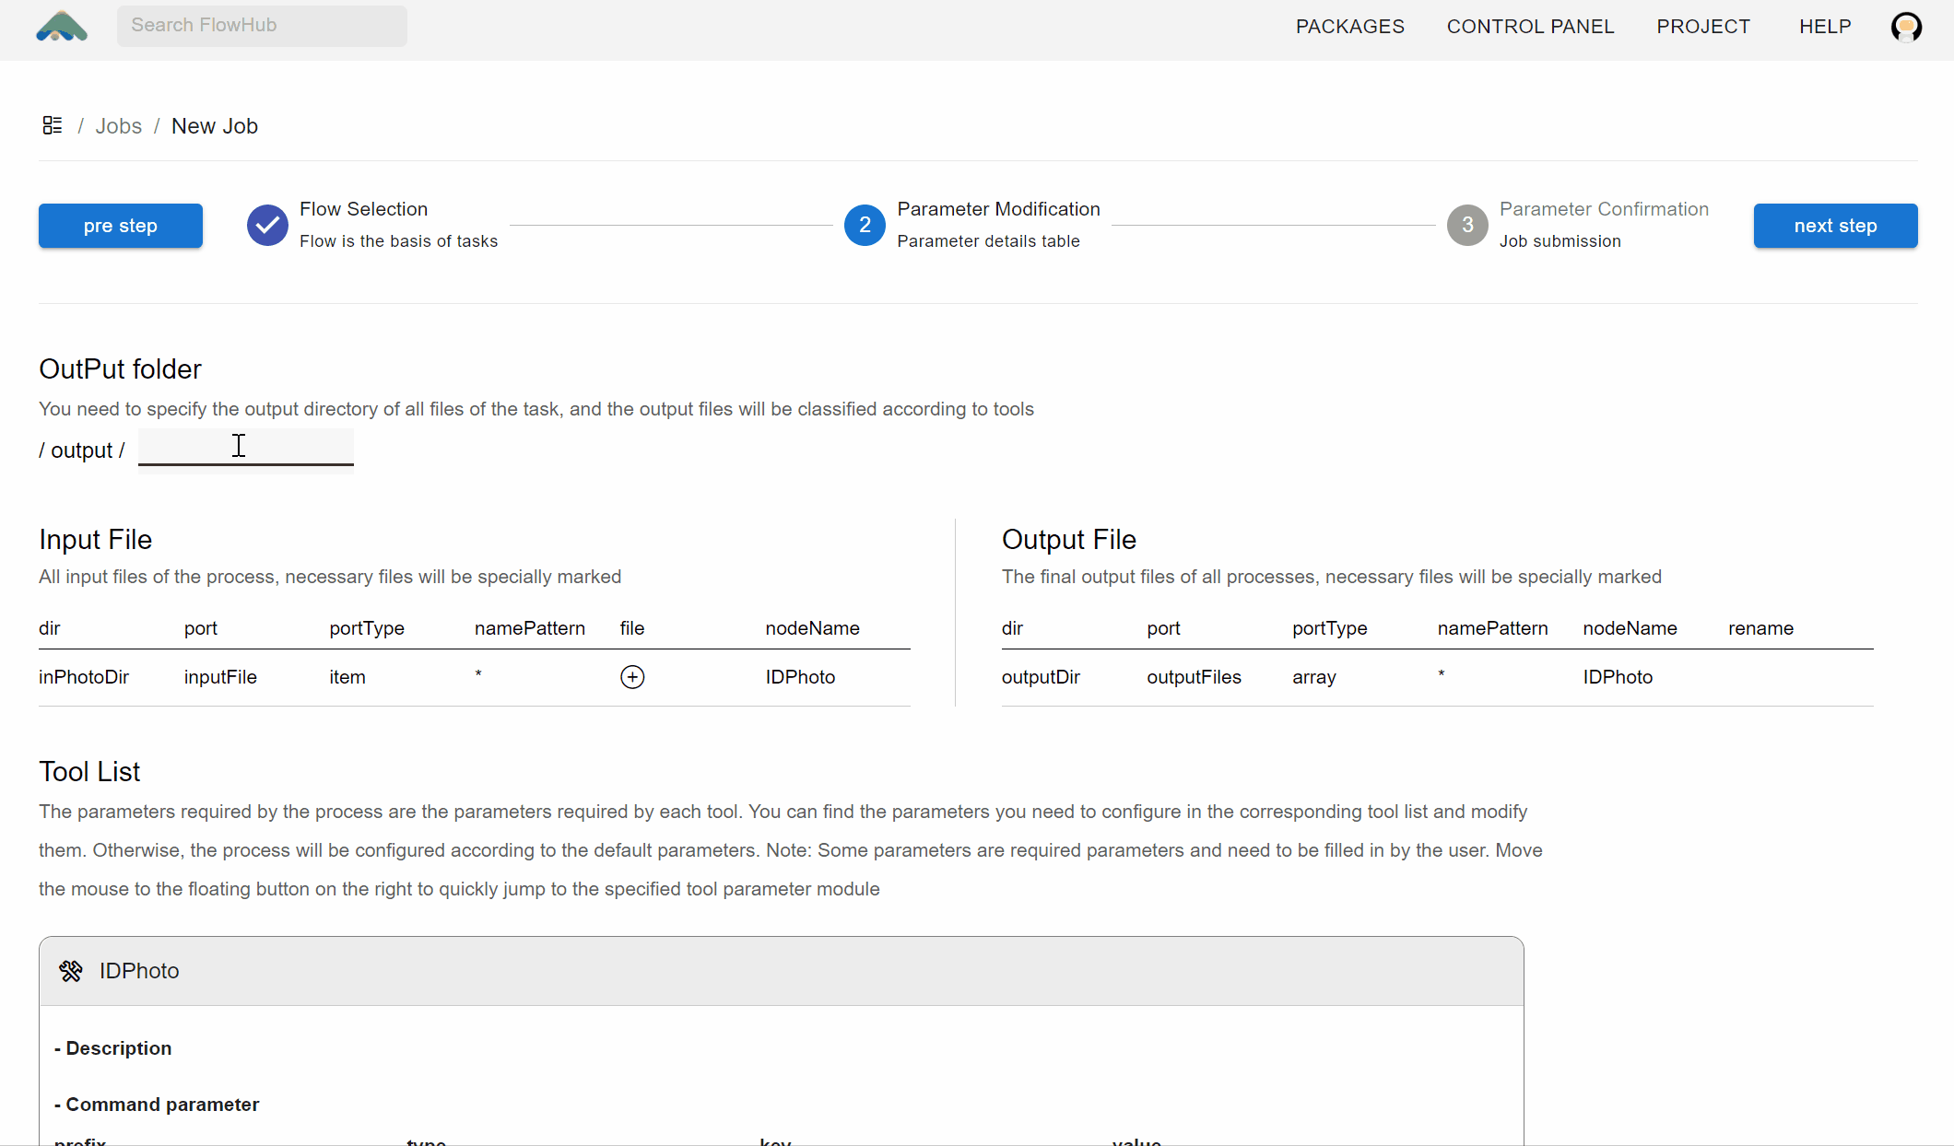1954x1146 pixels.
Task: Click the breadcrumb dashboard grid icon
Action: [x=53, y=125]
